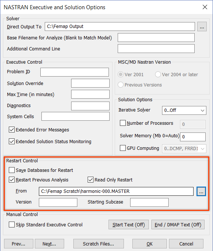
Task: Go to Next options page
Action: pyautogui.click(x=49, y=244)
